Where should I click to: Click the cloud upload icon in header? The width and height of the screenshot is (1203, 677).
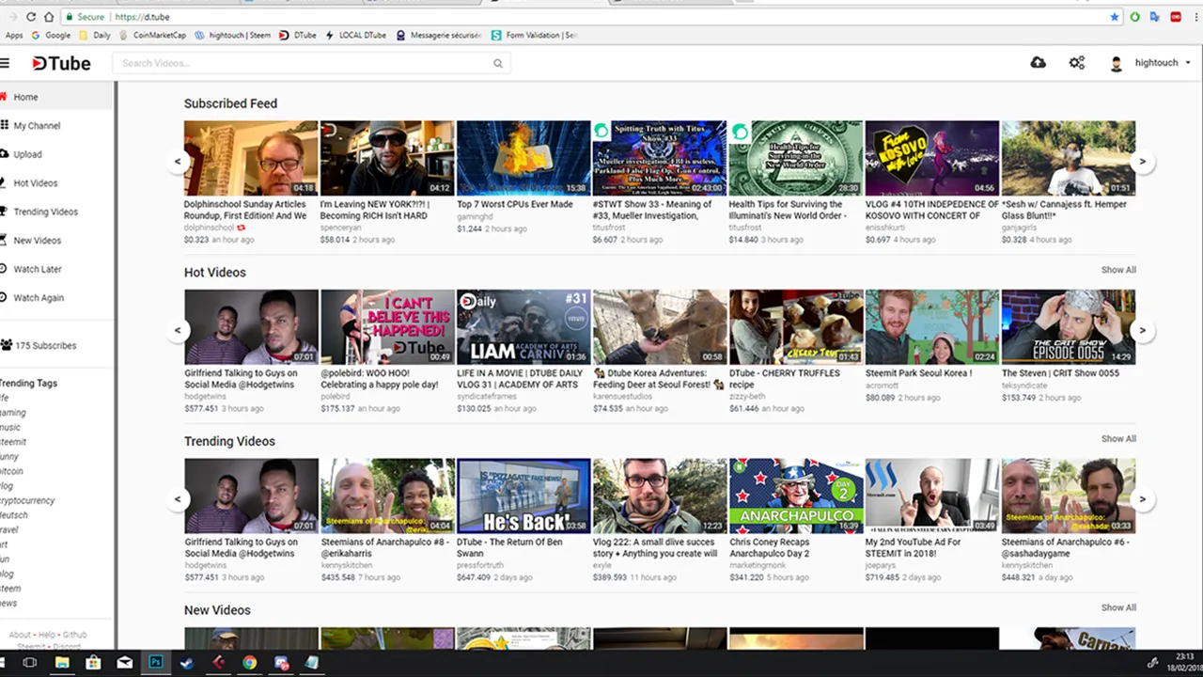point(1038,63)
